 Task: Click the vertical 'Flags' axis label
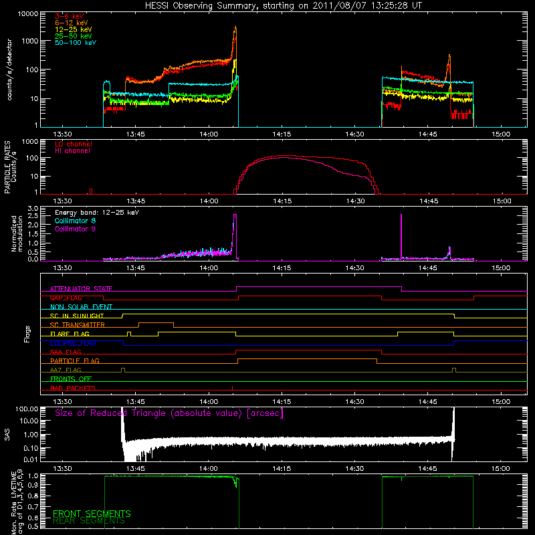tap(27, 334)
